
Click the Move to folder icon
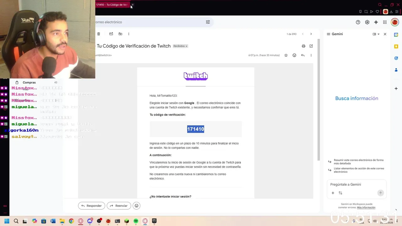click(120, 34)
